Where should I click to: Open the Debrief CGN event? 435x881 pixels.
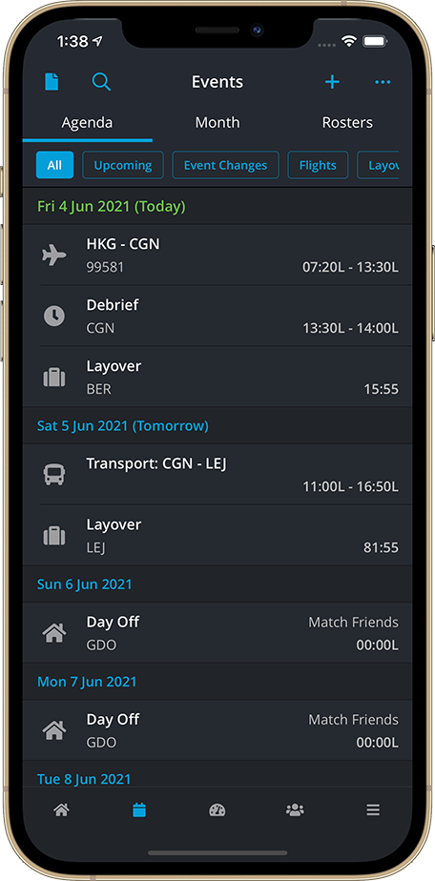tap(217, 316)
